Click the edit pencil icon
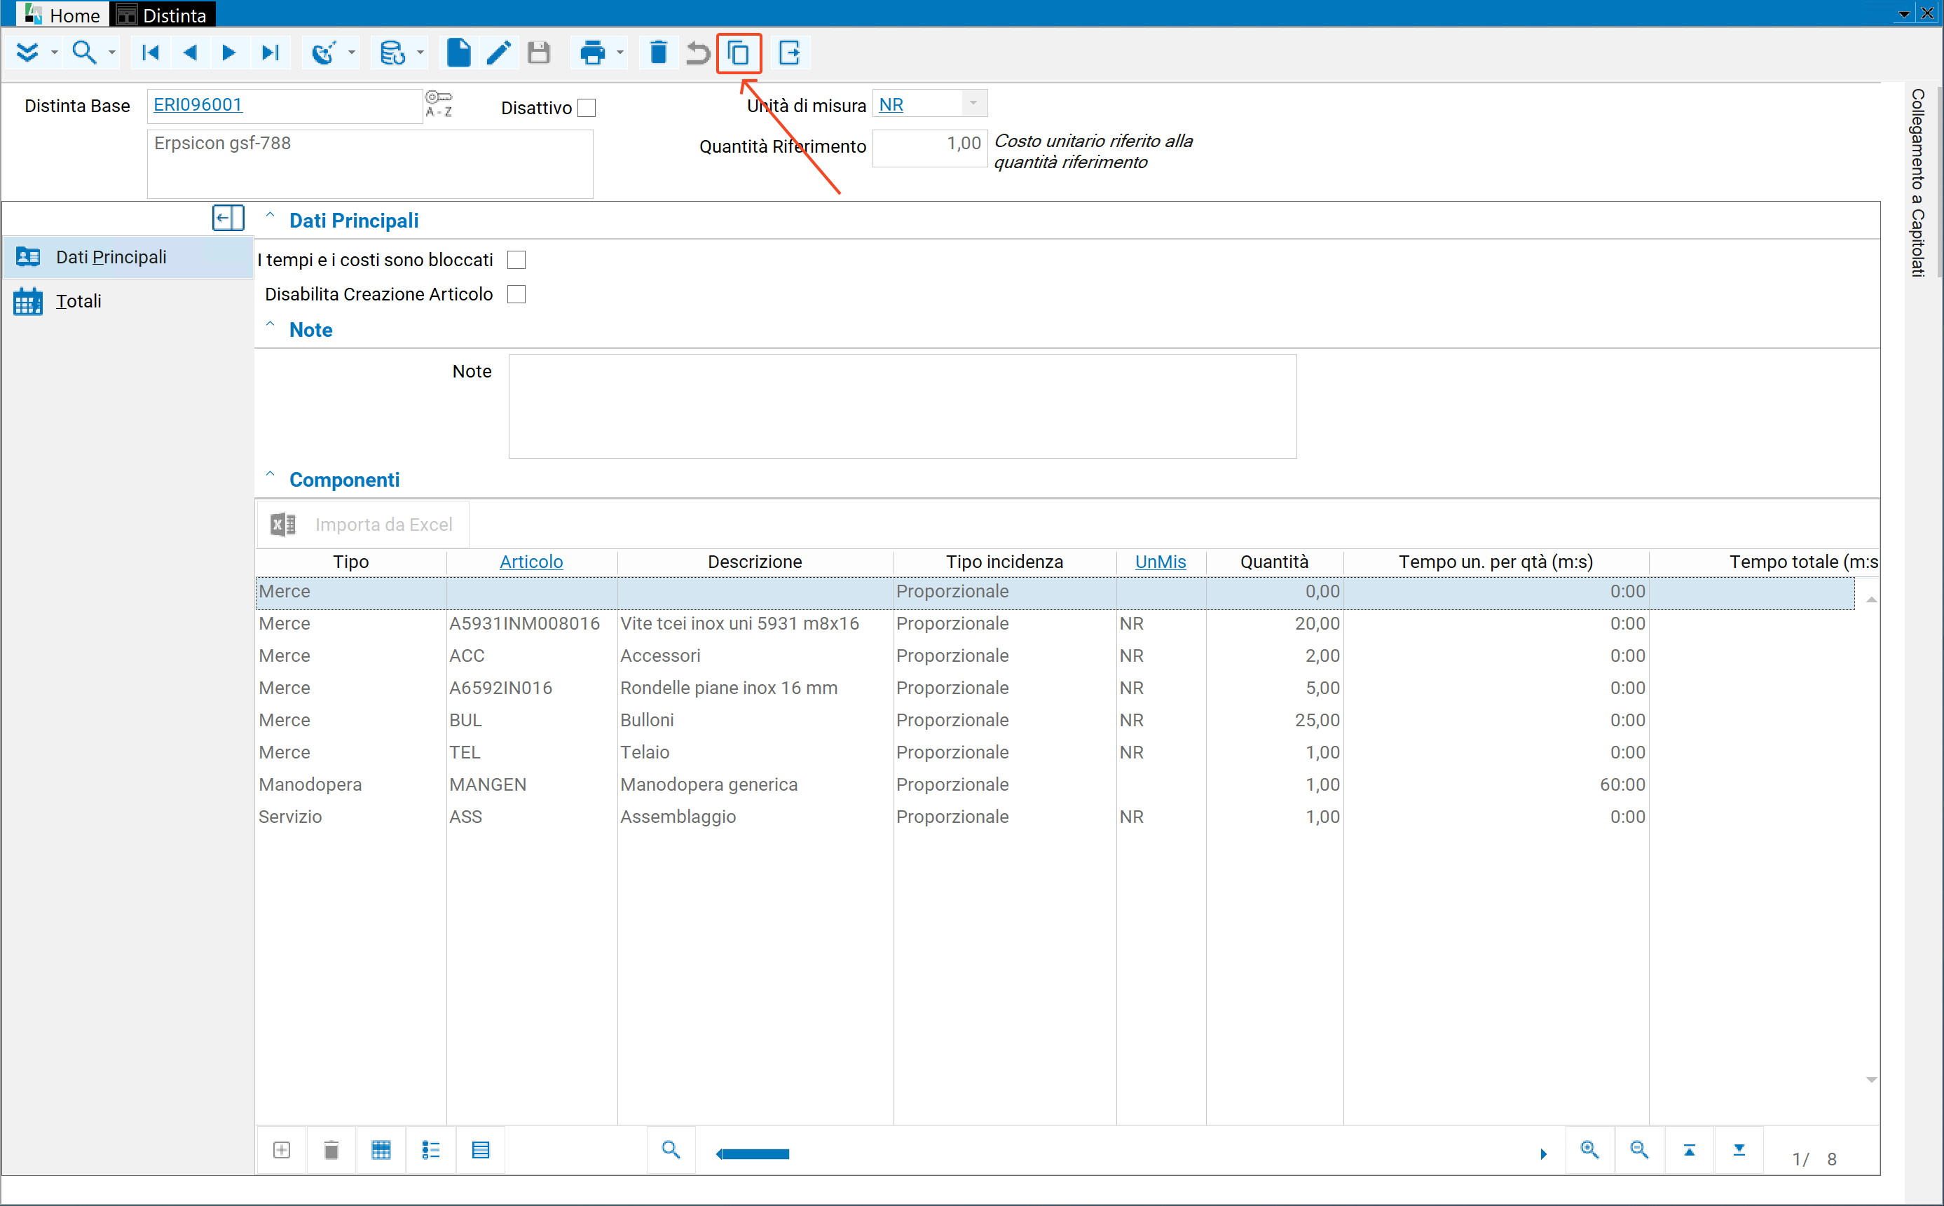Screen dimensions: 1944x1206 point(499,53)
